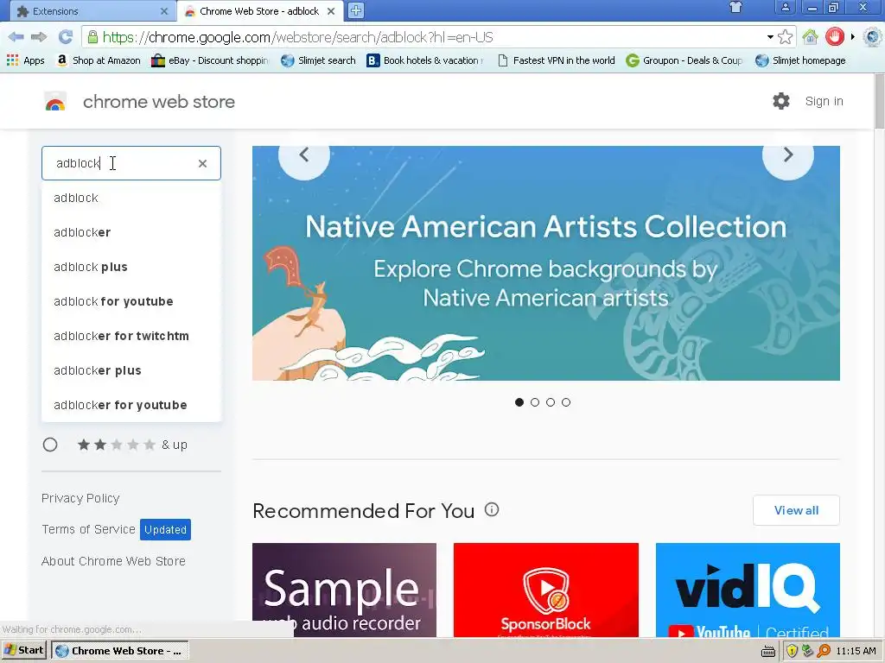Viewport: 885px width, 663px height.
Task: Click the Sign in link
Action: click(824, 102)
